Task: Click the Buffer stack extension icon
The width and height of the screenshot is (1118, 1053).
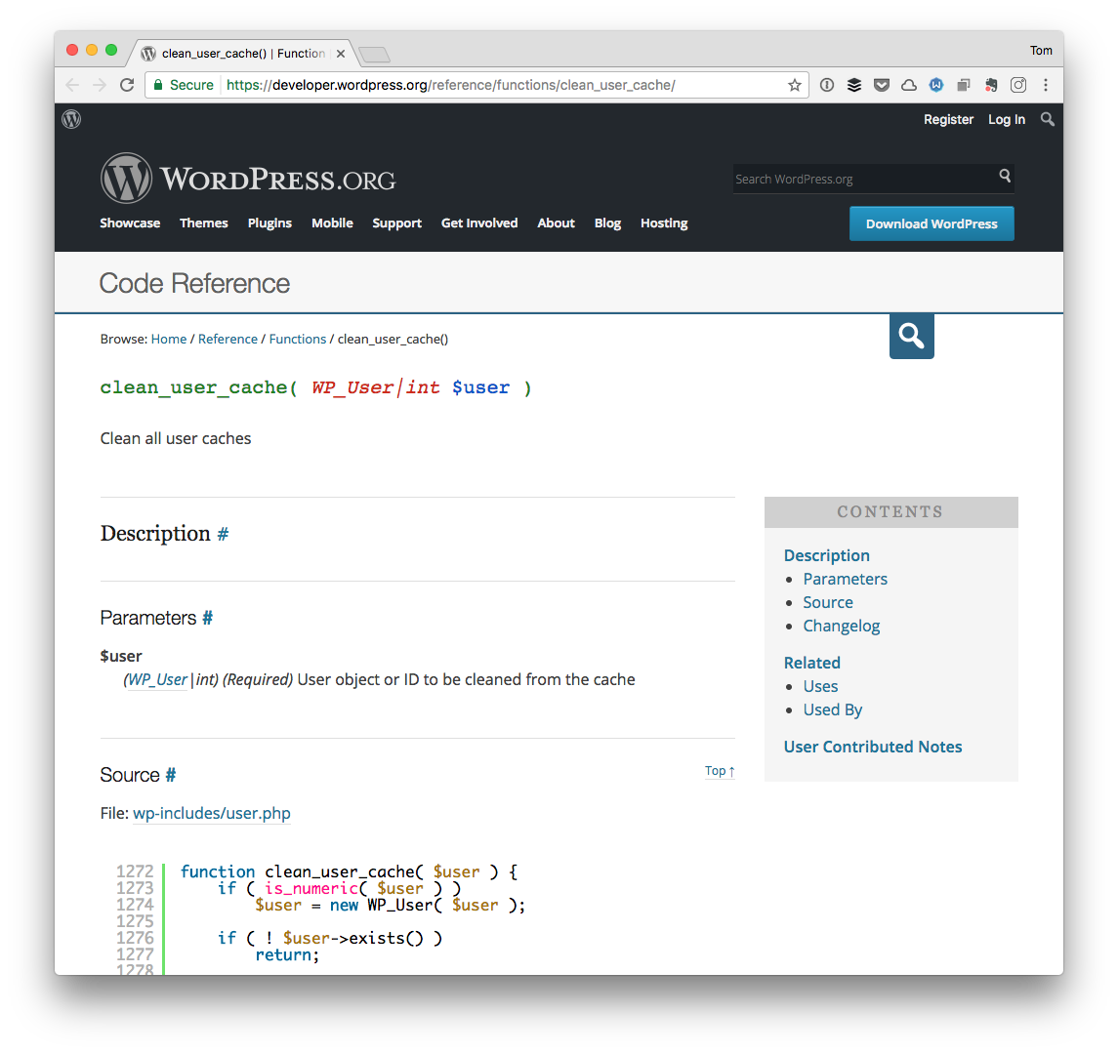Action: (854, 85)
